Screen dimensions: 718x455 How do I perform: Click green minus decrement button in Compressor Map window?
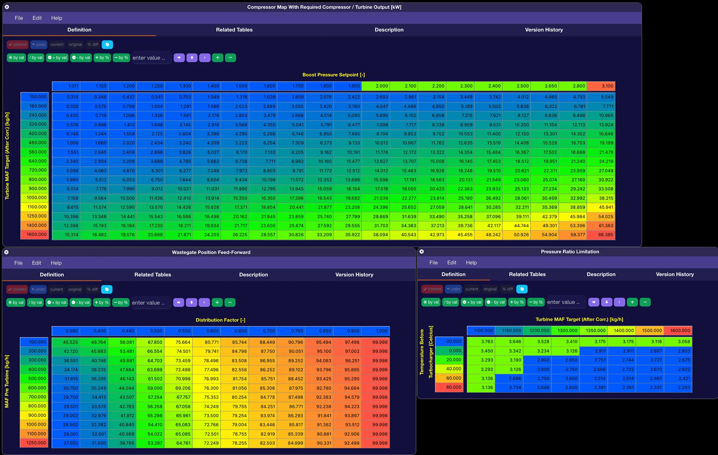231,58
